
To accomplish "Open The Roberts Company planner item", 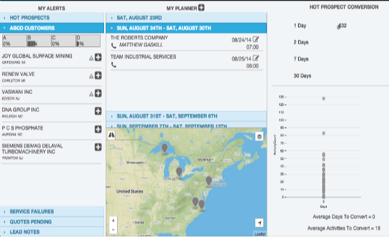I will tap(139, 38).
